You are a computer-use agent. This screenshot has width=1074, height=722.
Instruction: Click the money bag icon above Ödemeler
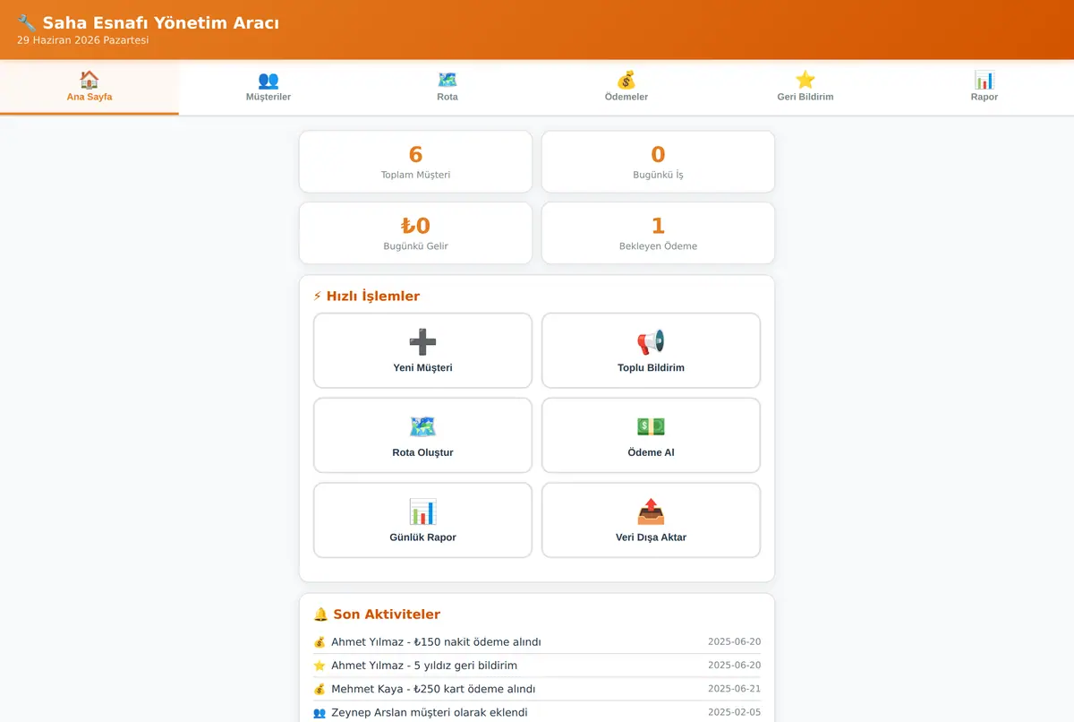point(626,80)
